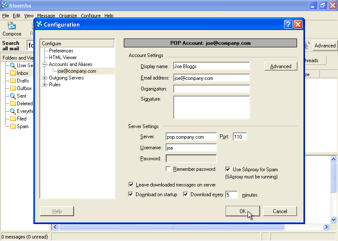
Task: Click the Password field
Action: (x=191, y=159)
